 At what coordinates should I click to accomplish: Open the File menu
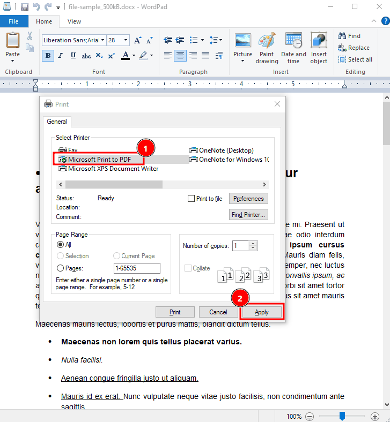pos(13,21)
